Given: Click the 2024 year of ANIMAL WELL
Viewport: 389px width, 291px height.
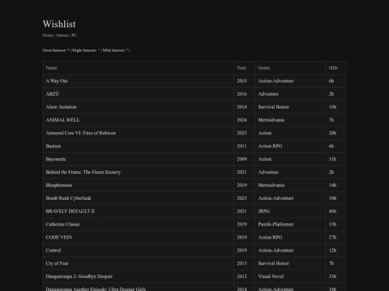Looking at the screenshot, I should (x=241, y=120).
